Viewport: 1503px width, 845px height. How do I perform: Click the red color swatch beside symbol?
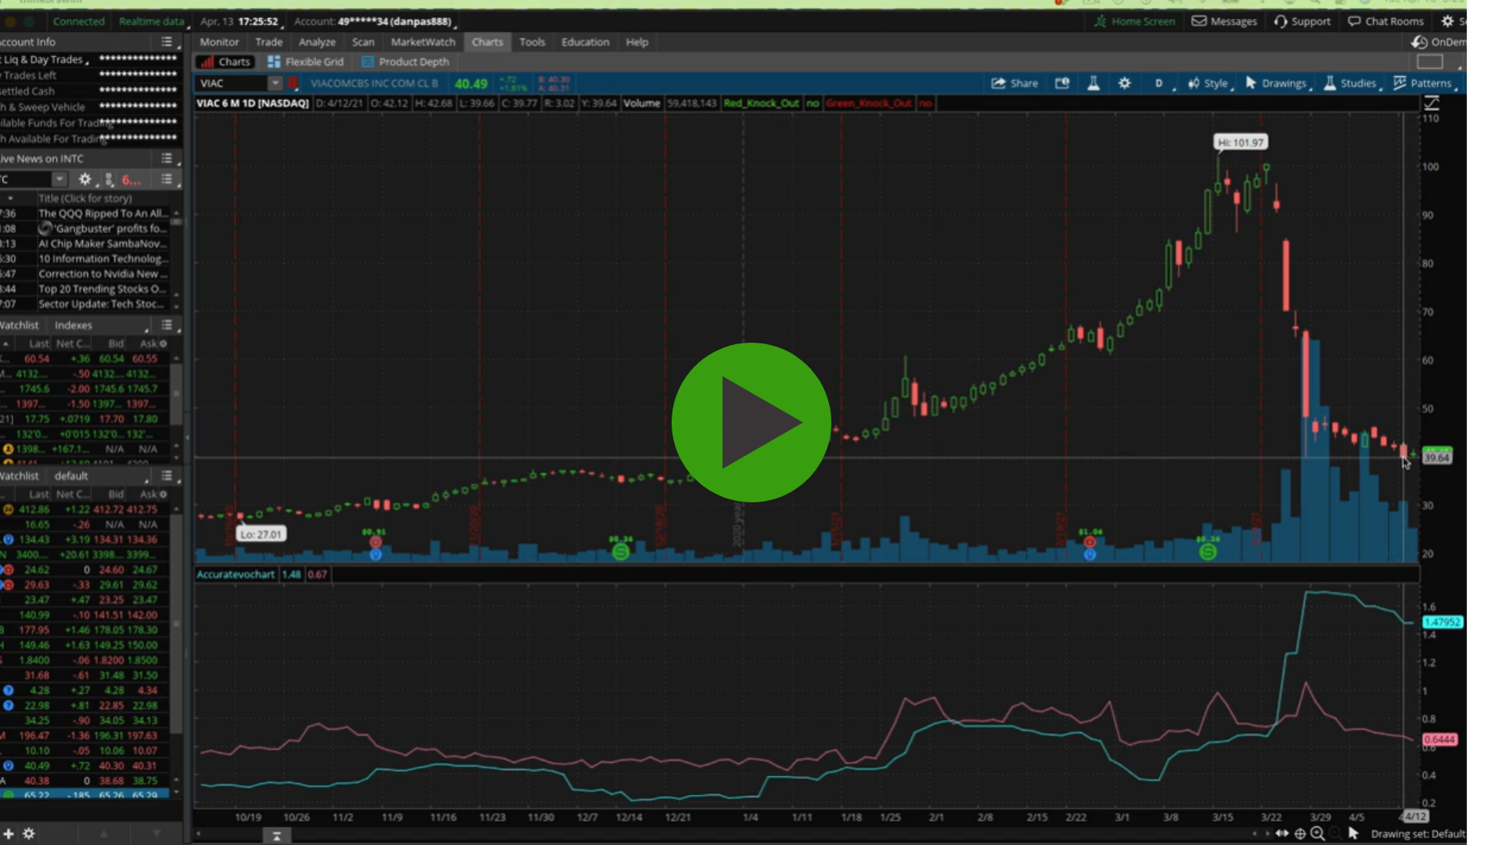[x=294, y=83]
